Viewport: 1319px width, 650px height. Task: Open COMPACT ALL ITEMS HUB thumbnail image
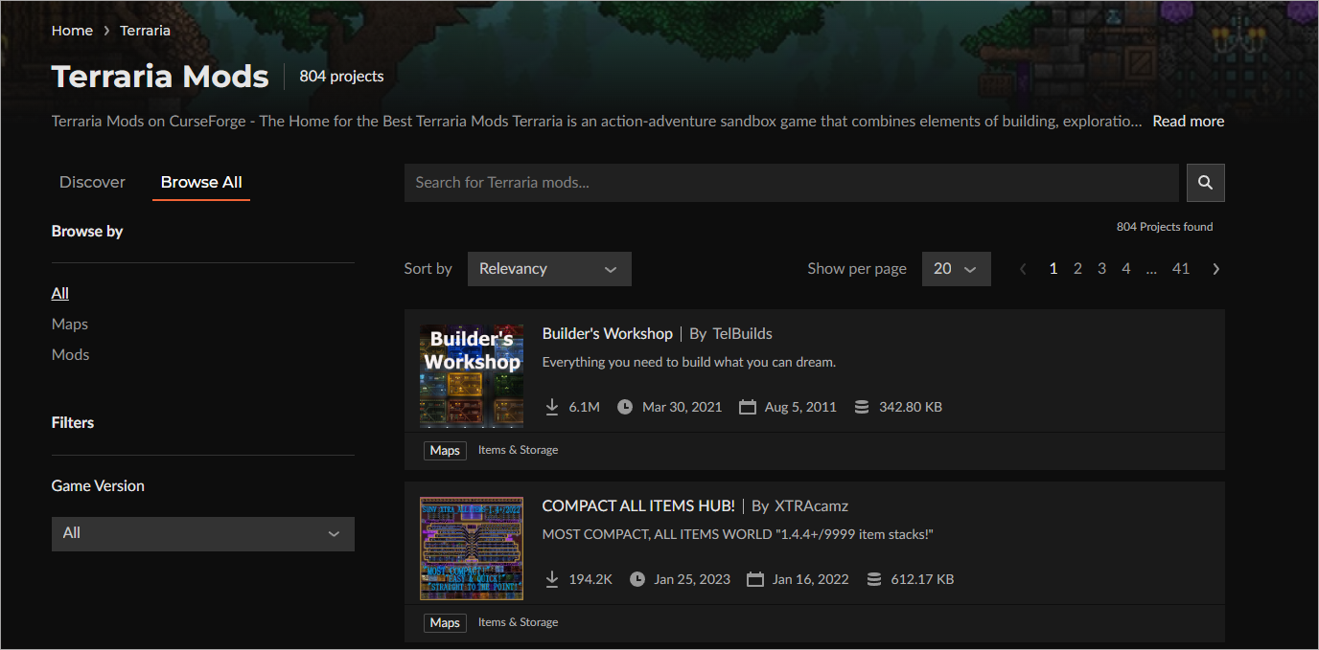pyautogui.click(x=472, y=549)
